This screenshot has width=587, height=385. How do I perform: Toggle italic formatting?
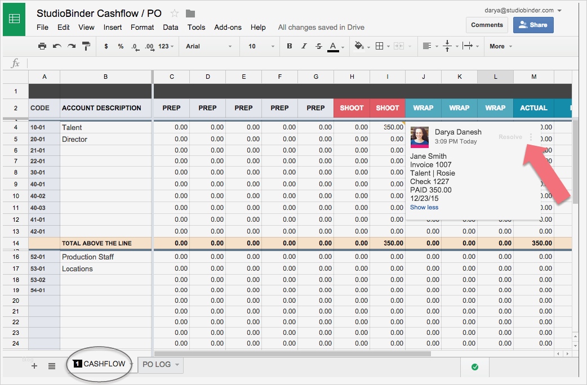304,46
